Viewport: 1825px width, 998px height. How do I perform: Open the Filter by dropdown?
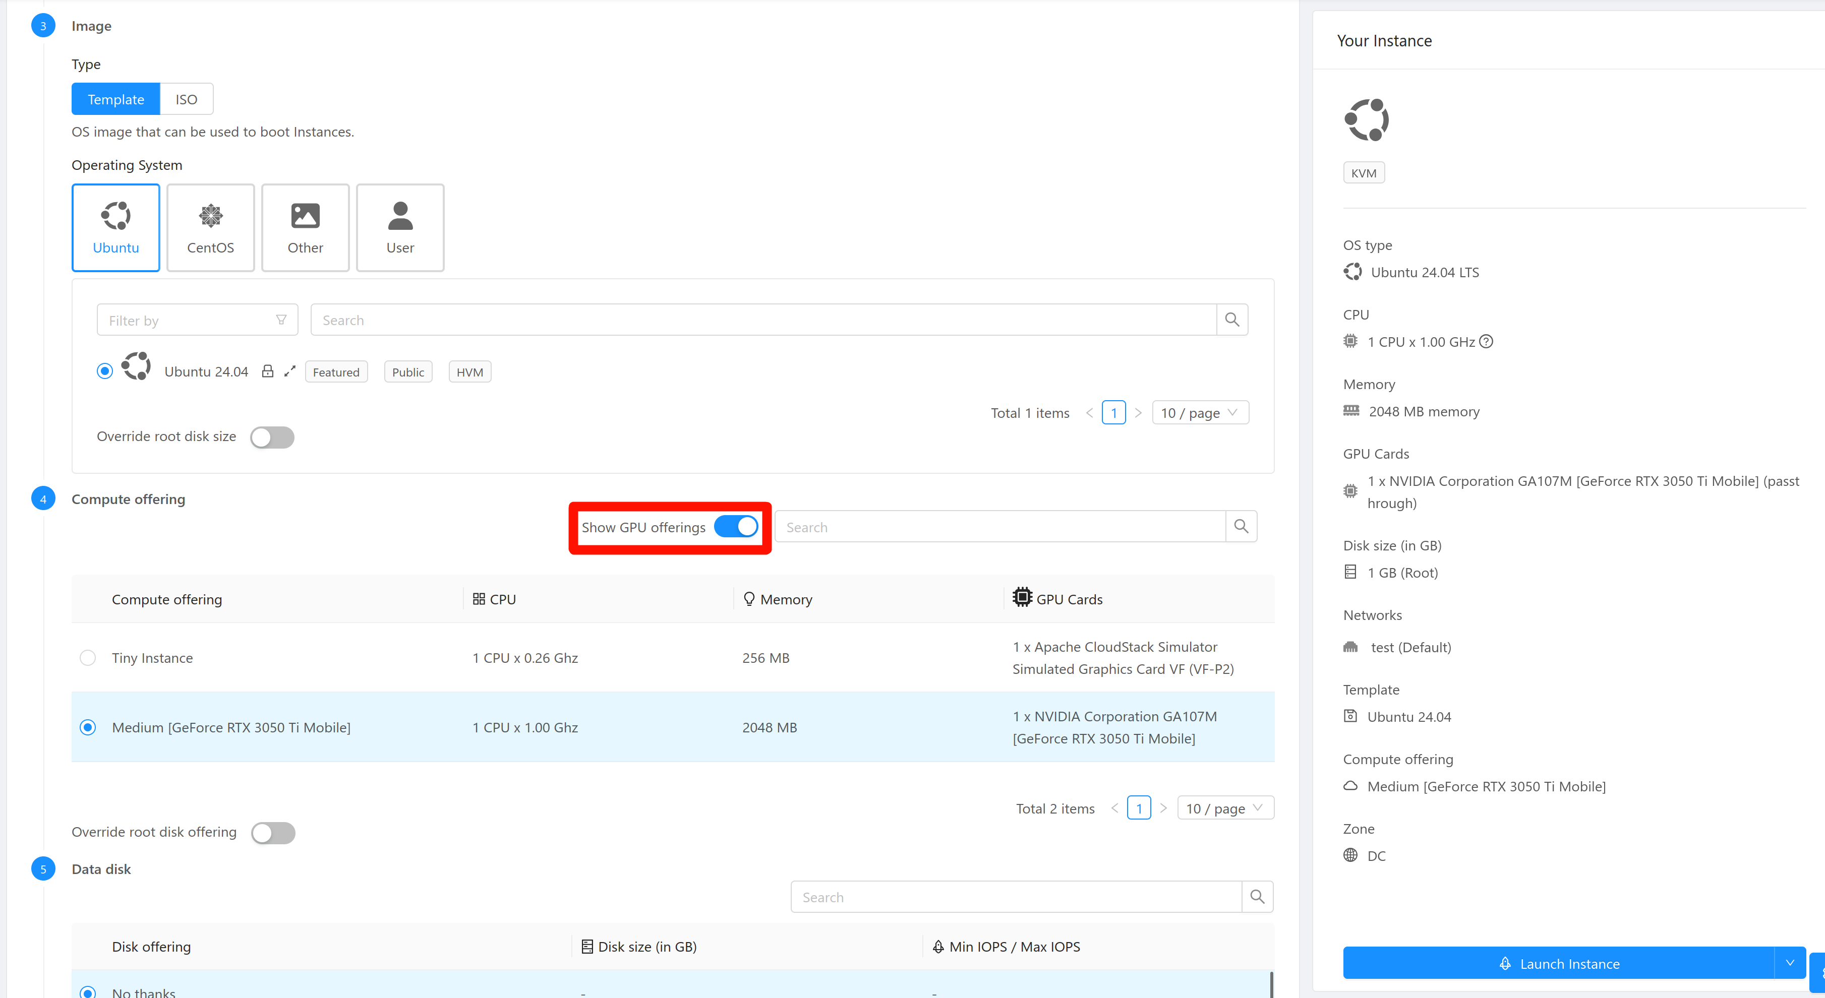coord(198,320)
